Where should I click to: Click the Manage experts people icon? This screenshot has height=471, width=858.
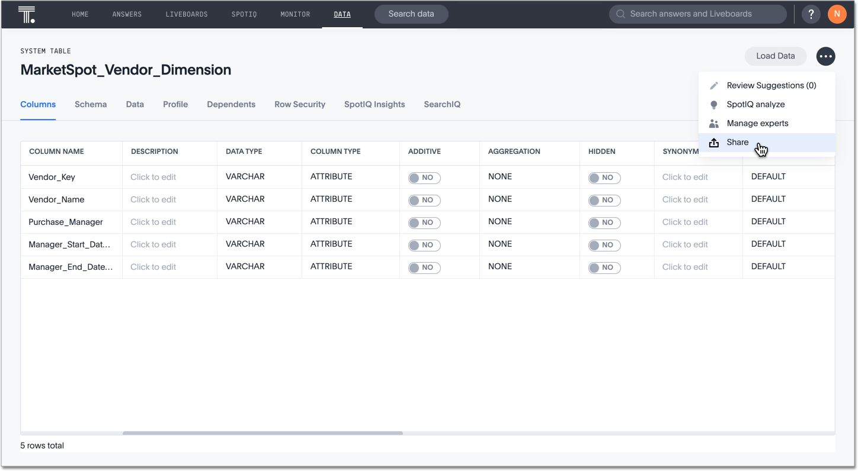point(714,124)
